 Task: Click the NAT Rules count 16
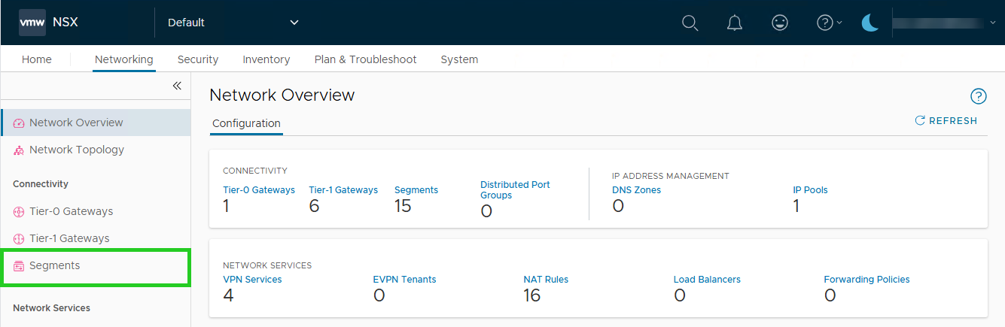click(532, 295)
